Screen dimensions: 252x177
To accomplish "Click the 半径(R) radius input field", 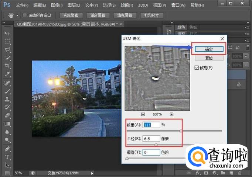I will click(x=151, y=138).
